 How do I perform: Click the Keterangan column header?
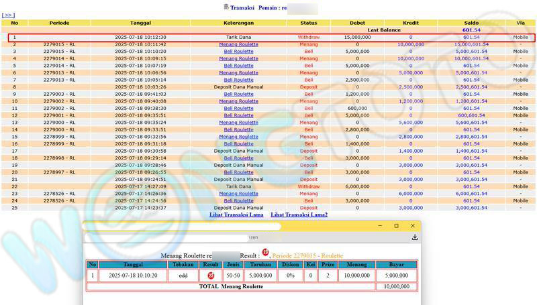(238, 23)
